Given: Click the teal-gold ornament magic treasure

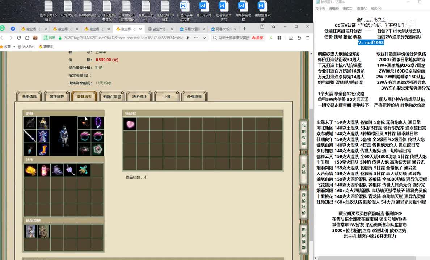Looking at the screenshot, I should pyautogui.click(x=84, y=170).
